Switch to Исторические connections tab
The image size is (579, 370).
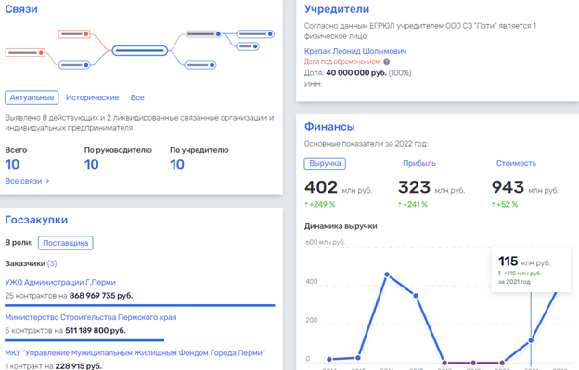(x=92, y=97)
